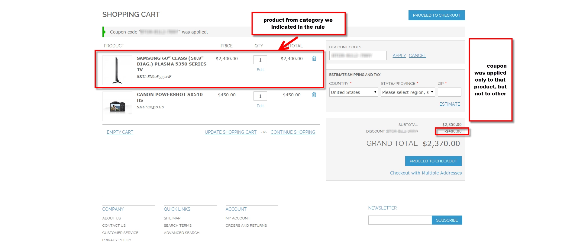The image size is (562, 243).
Task: Edit the Samsung TV cart item
Action: point(260,70)
